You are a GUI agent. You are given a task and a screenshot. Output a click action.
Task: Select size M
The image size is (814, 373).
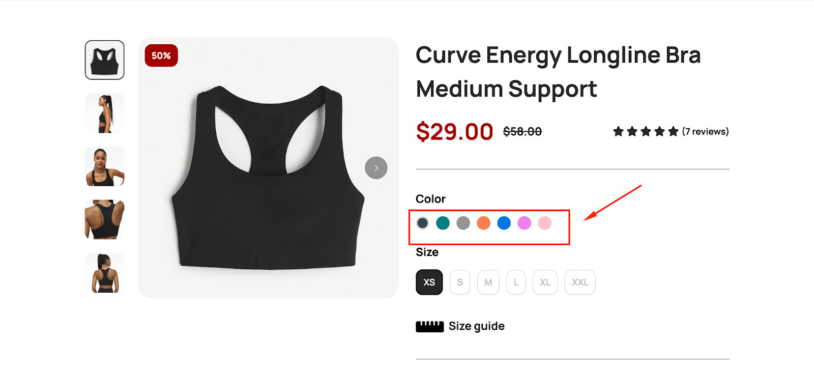point(488,282)
